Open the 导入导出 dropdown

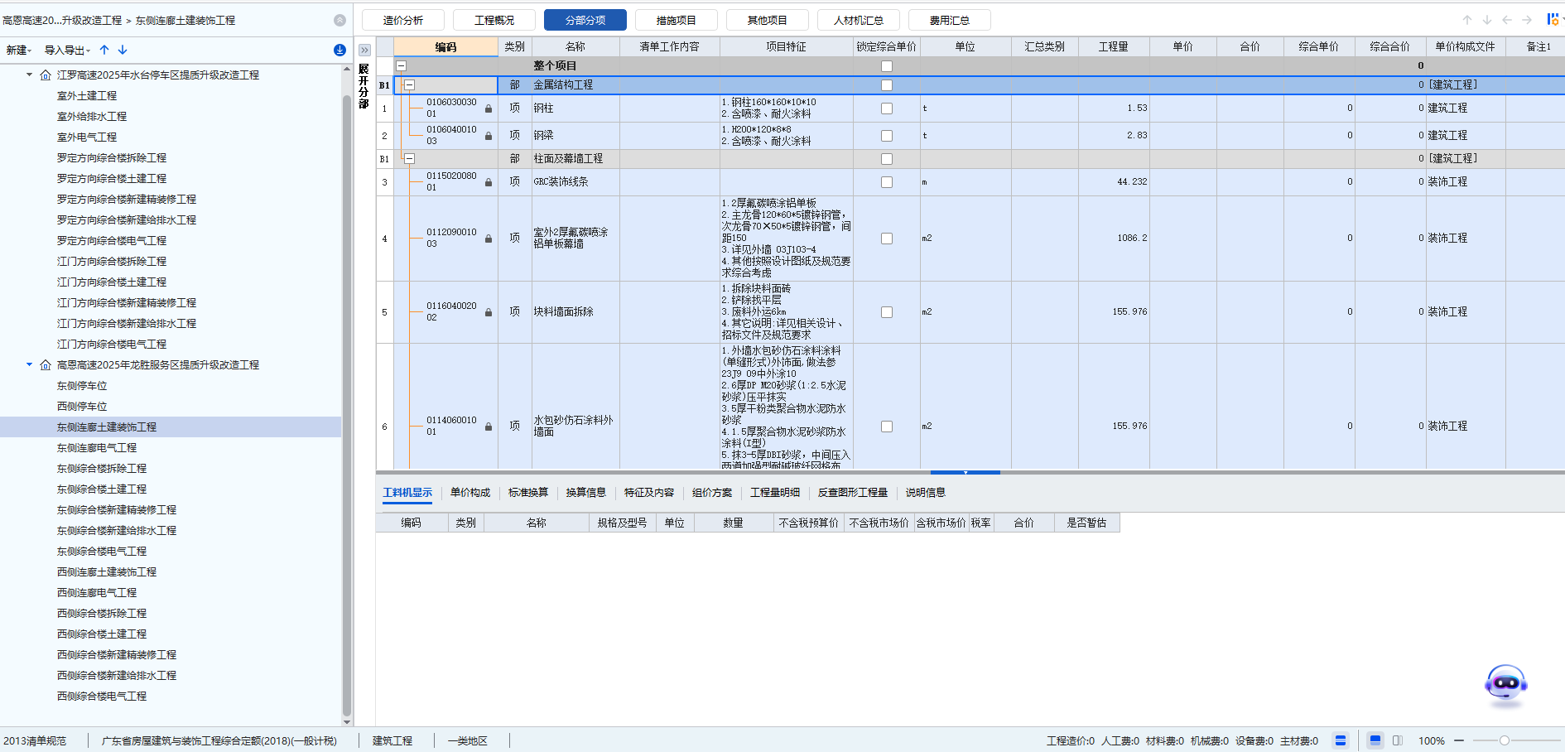(67, 51)
